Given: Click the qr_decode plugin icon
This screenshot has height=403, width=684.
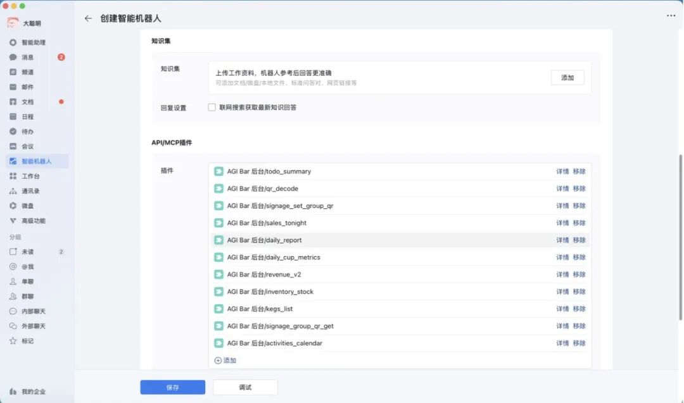Looking at the screenshot, I should [x=218, y=189].
